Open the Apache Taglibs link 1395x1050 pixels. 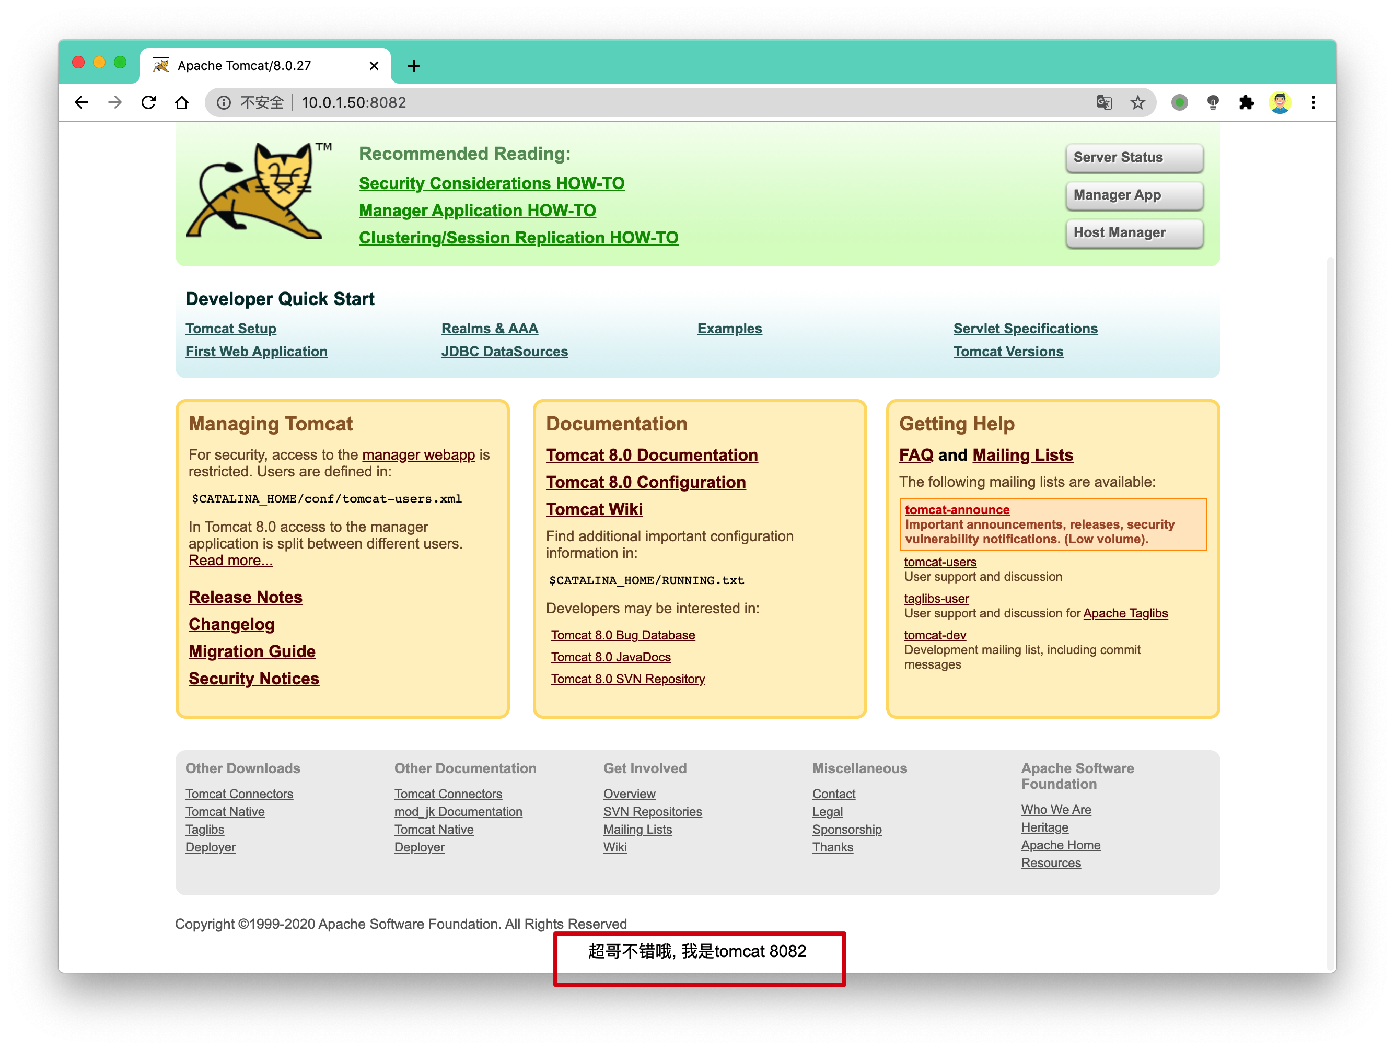[x=1125, y=613]
